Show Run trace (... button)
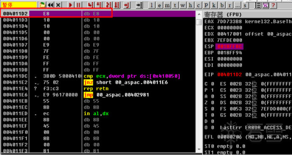The width and height of the screenshot is (292, 155). click(x=237, y=5)
